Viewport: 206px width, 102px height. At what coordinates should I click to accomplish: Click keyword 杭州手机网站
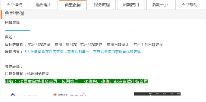[66, 45]
